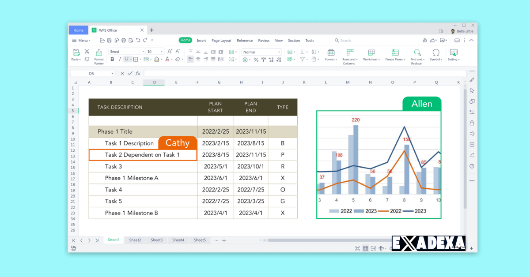Select the Sheet2 tab
Screen dimensions: 530x277
point(135,240)
